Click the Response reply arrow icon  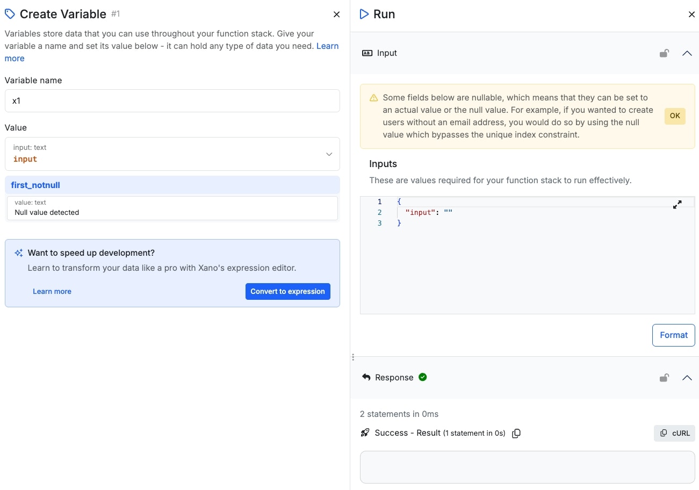point(366,377)
